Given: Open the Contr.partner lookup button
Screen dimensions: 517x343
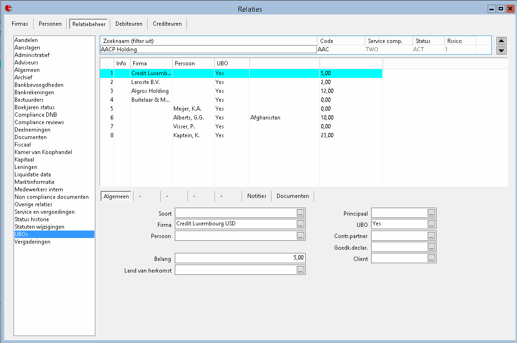Looking at the screenshot, I should (431, 236).
